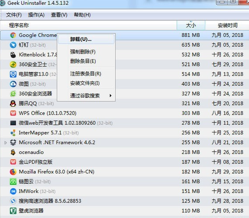Click the date 九月 28, 2018
The height and width of the screenshot is (218, 249).
pos(227,201)
